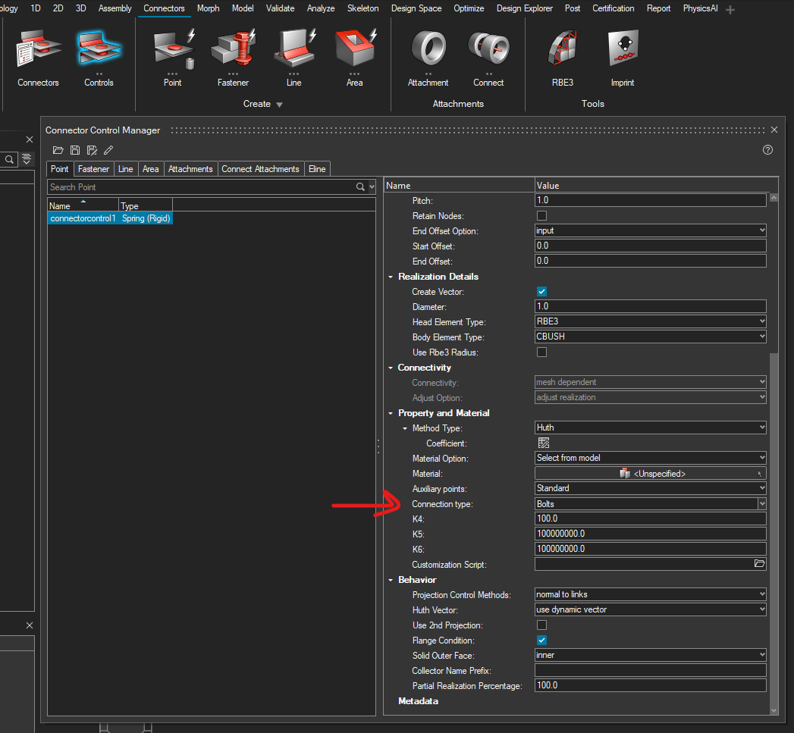This screenshot has height=733, width=794.
Task: Open the Head Element Type dropdown
Action: click(x=650, y=321)
